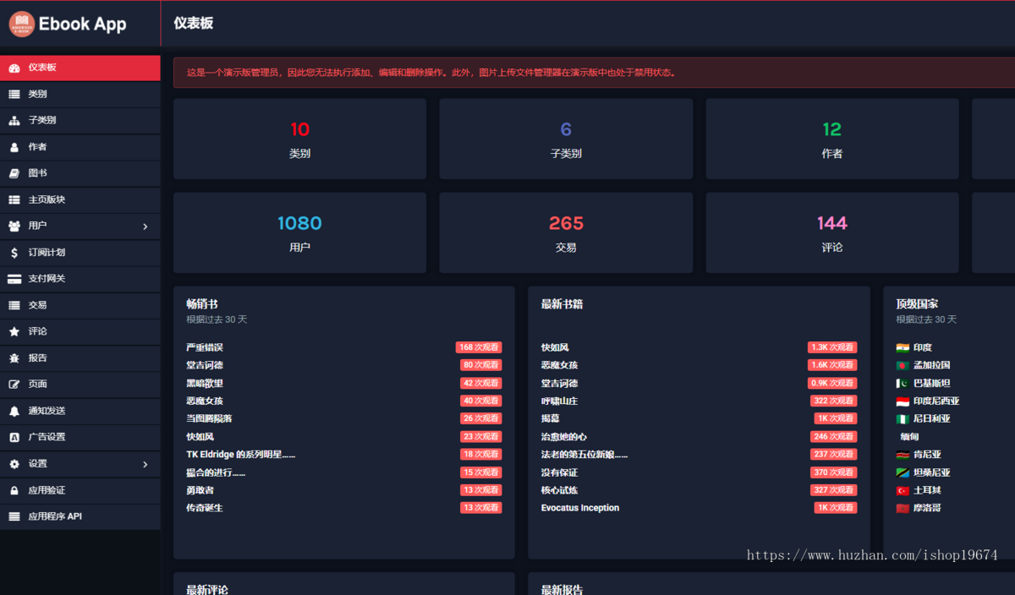Click the Bangladesh flag beside 孟加拉国

coord(903,365)
